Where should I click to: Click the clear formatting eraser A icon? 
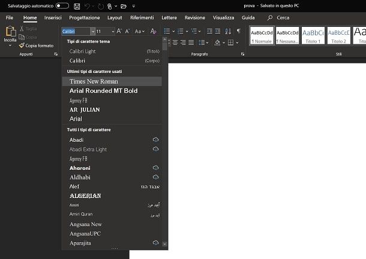pos(153,31)
